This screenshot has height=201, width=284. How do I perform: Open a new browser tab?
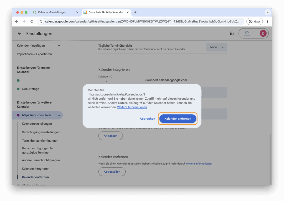pos(135,12)
